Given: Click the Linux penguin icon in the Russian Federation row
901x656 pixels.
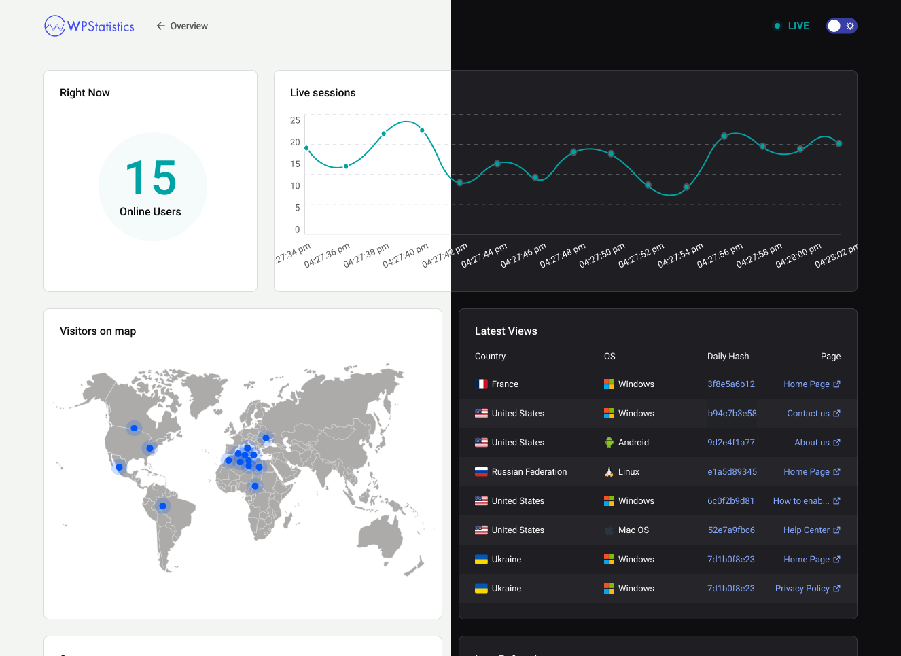Looking at the screenshot, I should click(608, 471).
